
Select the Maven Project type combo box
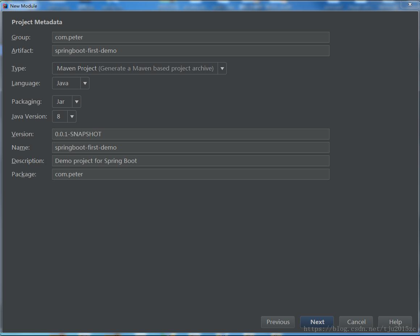pos(139,68)
